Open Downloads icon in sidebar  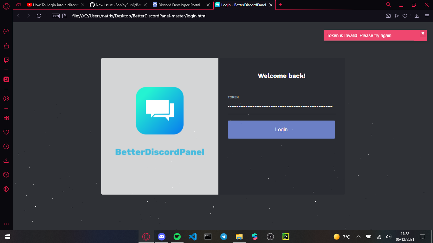6,160
